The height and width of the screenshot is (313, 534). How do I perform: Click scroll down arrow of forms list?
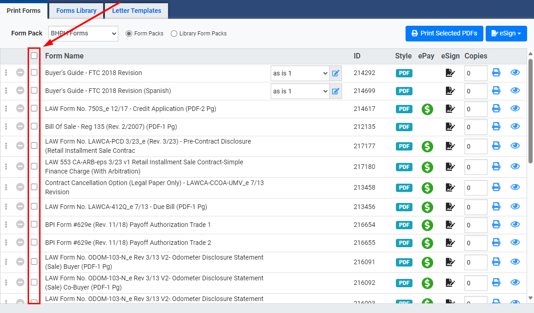coord(530,298)
